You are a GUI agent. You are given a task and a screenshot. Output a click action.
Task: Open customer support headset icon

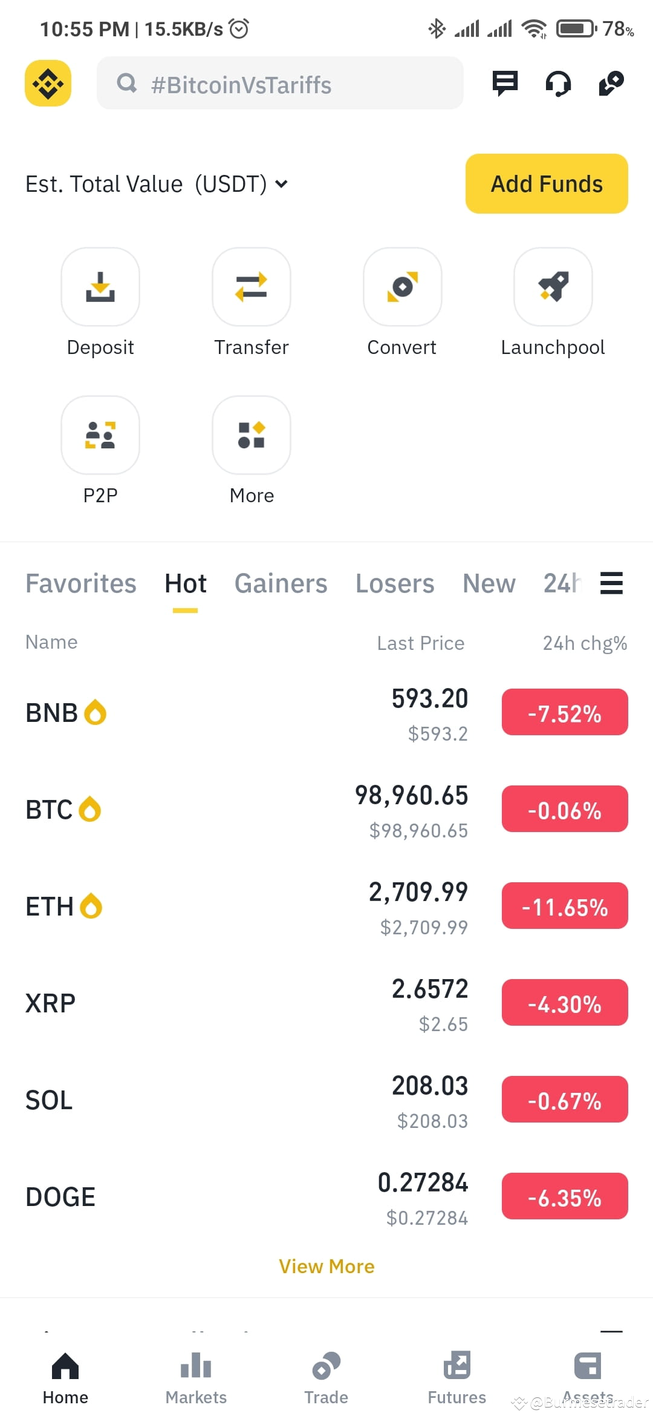[558, 84]
